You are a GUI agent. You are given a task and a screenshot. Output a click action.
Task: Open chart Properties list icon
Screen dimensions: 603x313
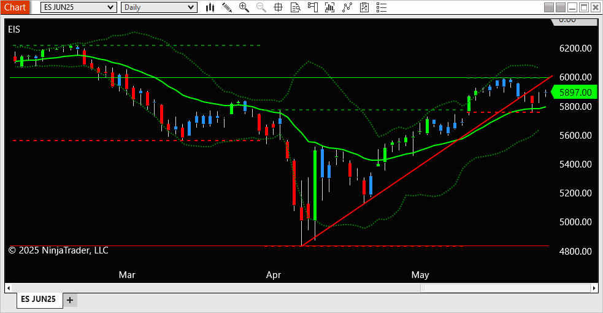click(382, 7)
